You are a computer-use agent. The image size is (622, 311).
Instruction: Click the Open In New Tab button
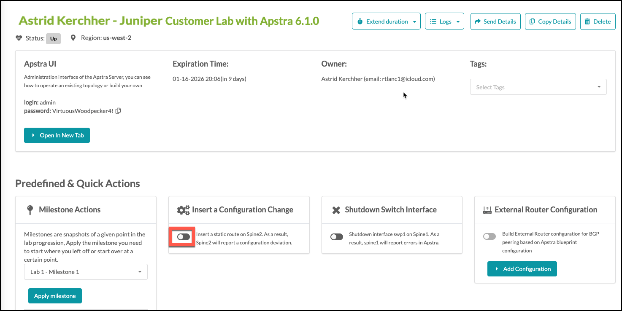[57, 135]
